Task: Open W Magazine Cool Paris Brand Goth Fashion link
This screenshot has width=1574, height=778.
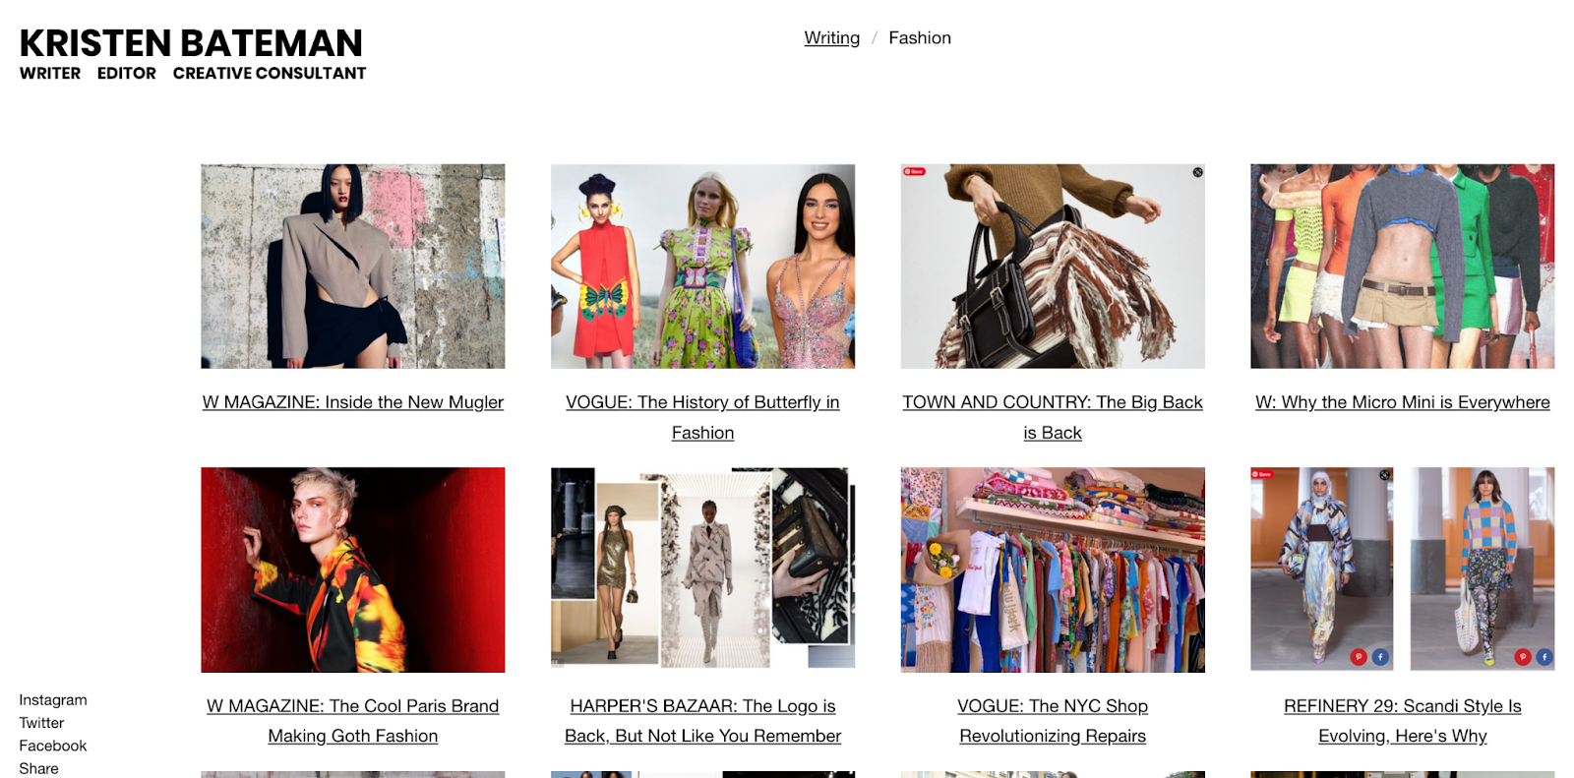Action: coord(353,721)
